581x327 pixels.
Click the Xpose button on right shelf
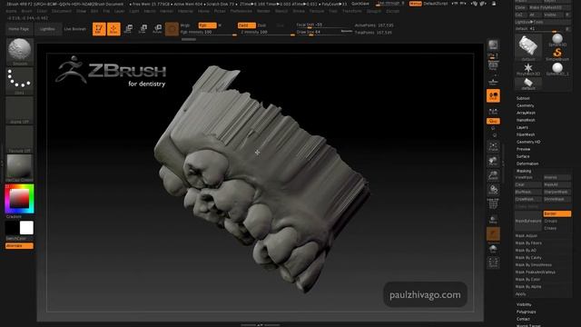(493, 263)
